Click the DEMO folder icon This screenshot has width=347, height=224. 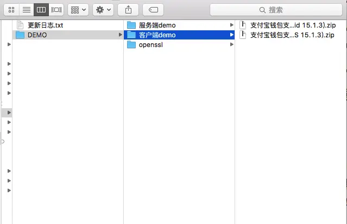[x=20, y=35]
